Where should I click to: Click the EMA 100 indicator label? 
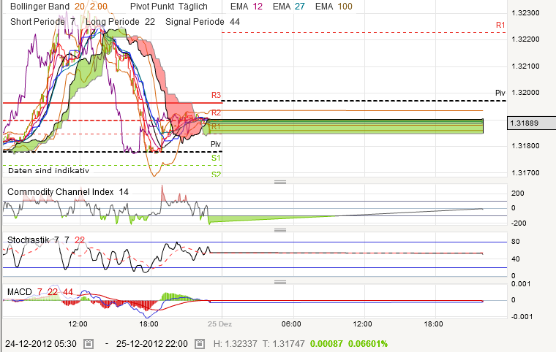334,7
